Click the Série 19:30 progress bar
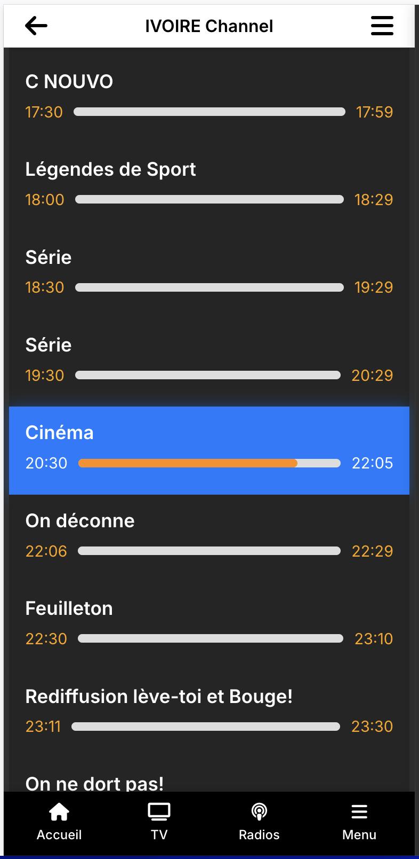This screenshot has height=859, width=419. (208, 375)
